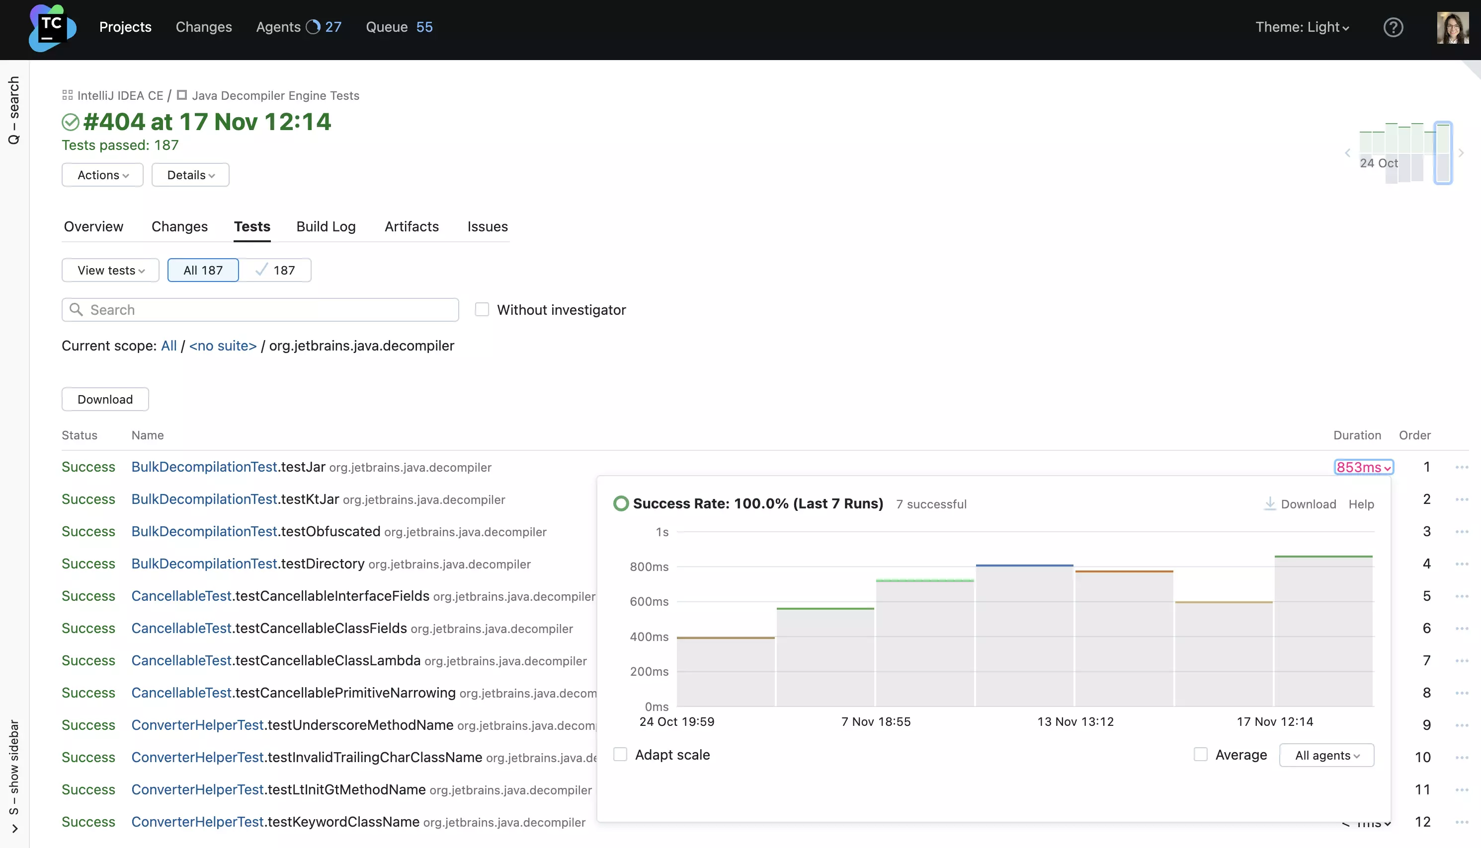Open the BulkDecompilationTest.testKtJar test link
1481x848 pixels.
(x=235, y=499)
